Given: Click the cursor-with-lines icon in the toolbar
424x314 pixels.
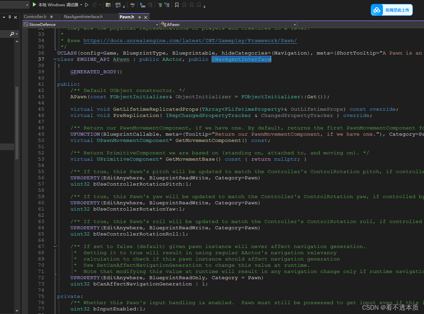Looking at the screenshot, I should [143, 5].
